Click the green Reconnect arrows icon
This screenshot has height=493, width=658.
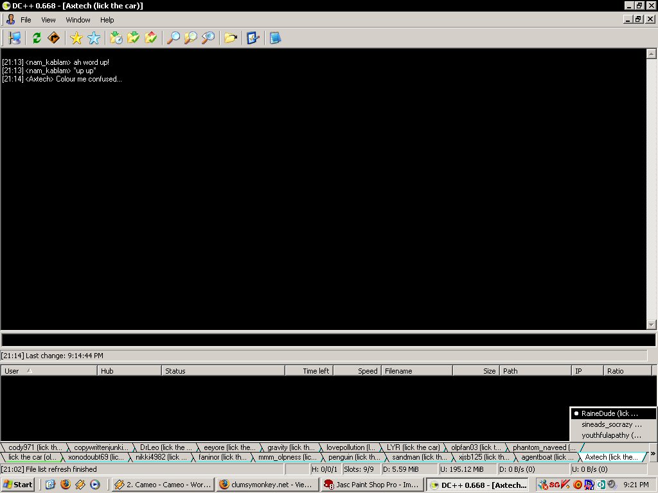(x=37, y=38)
